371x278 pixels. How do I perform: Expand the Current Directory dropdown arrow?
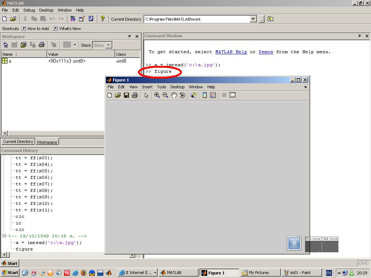pyautogui.click(x=253, y=19)
